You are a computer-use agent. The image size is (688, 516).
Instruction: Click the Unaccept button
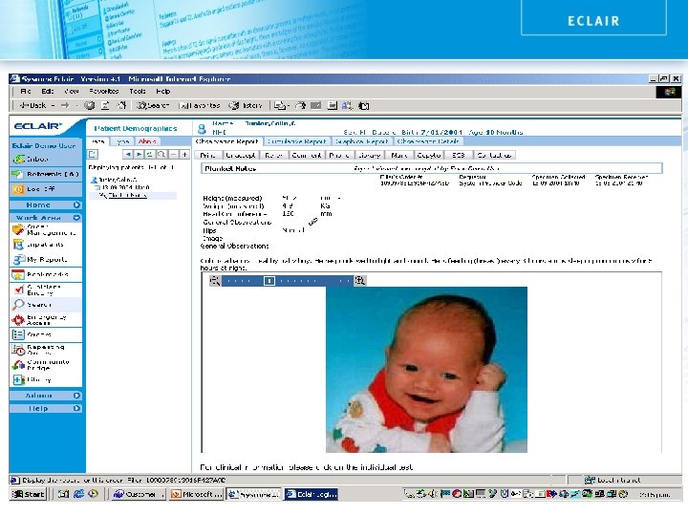[241, 156]
